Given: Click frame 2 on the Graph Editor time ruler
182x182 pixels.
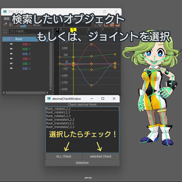Looking at the screenshot, I should tap(89, 29).
